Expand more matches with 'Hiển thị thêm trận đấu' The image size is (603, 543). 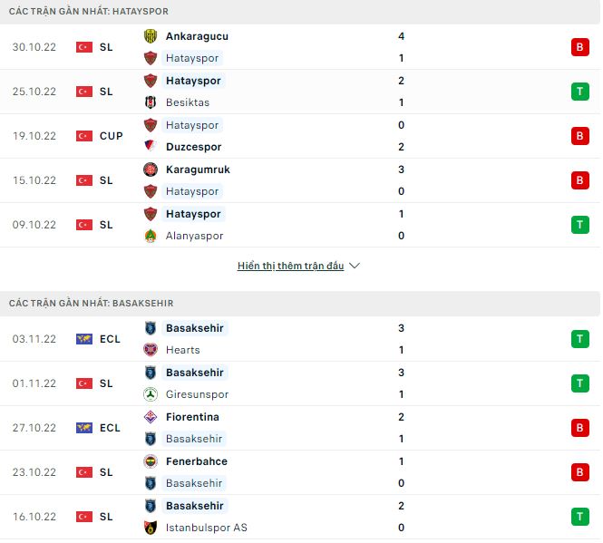[x=290, y=267]
